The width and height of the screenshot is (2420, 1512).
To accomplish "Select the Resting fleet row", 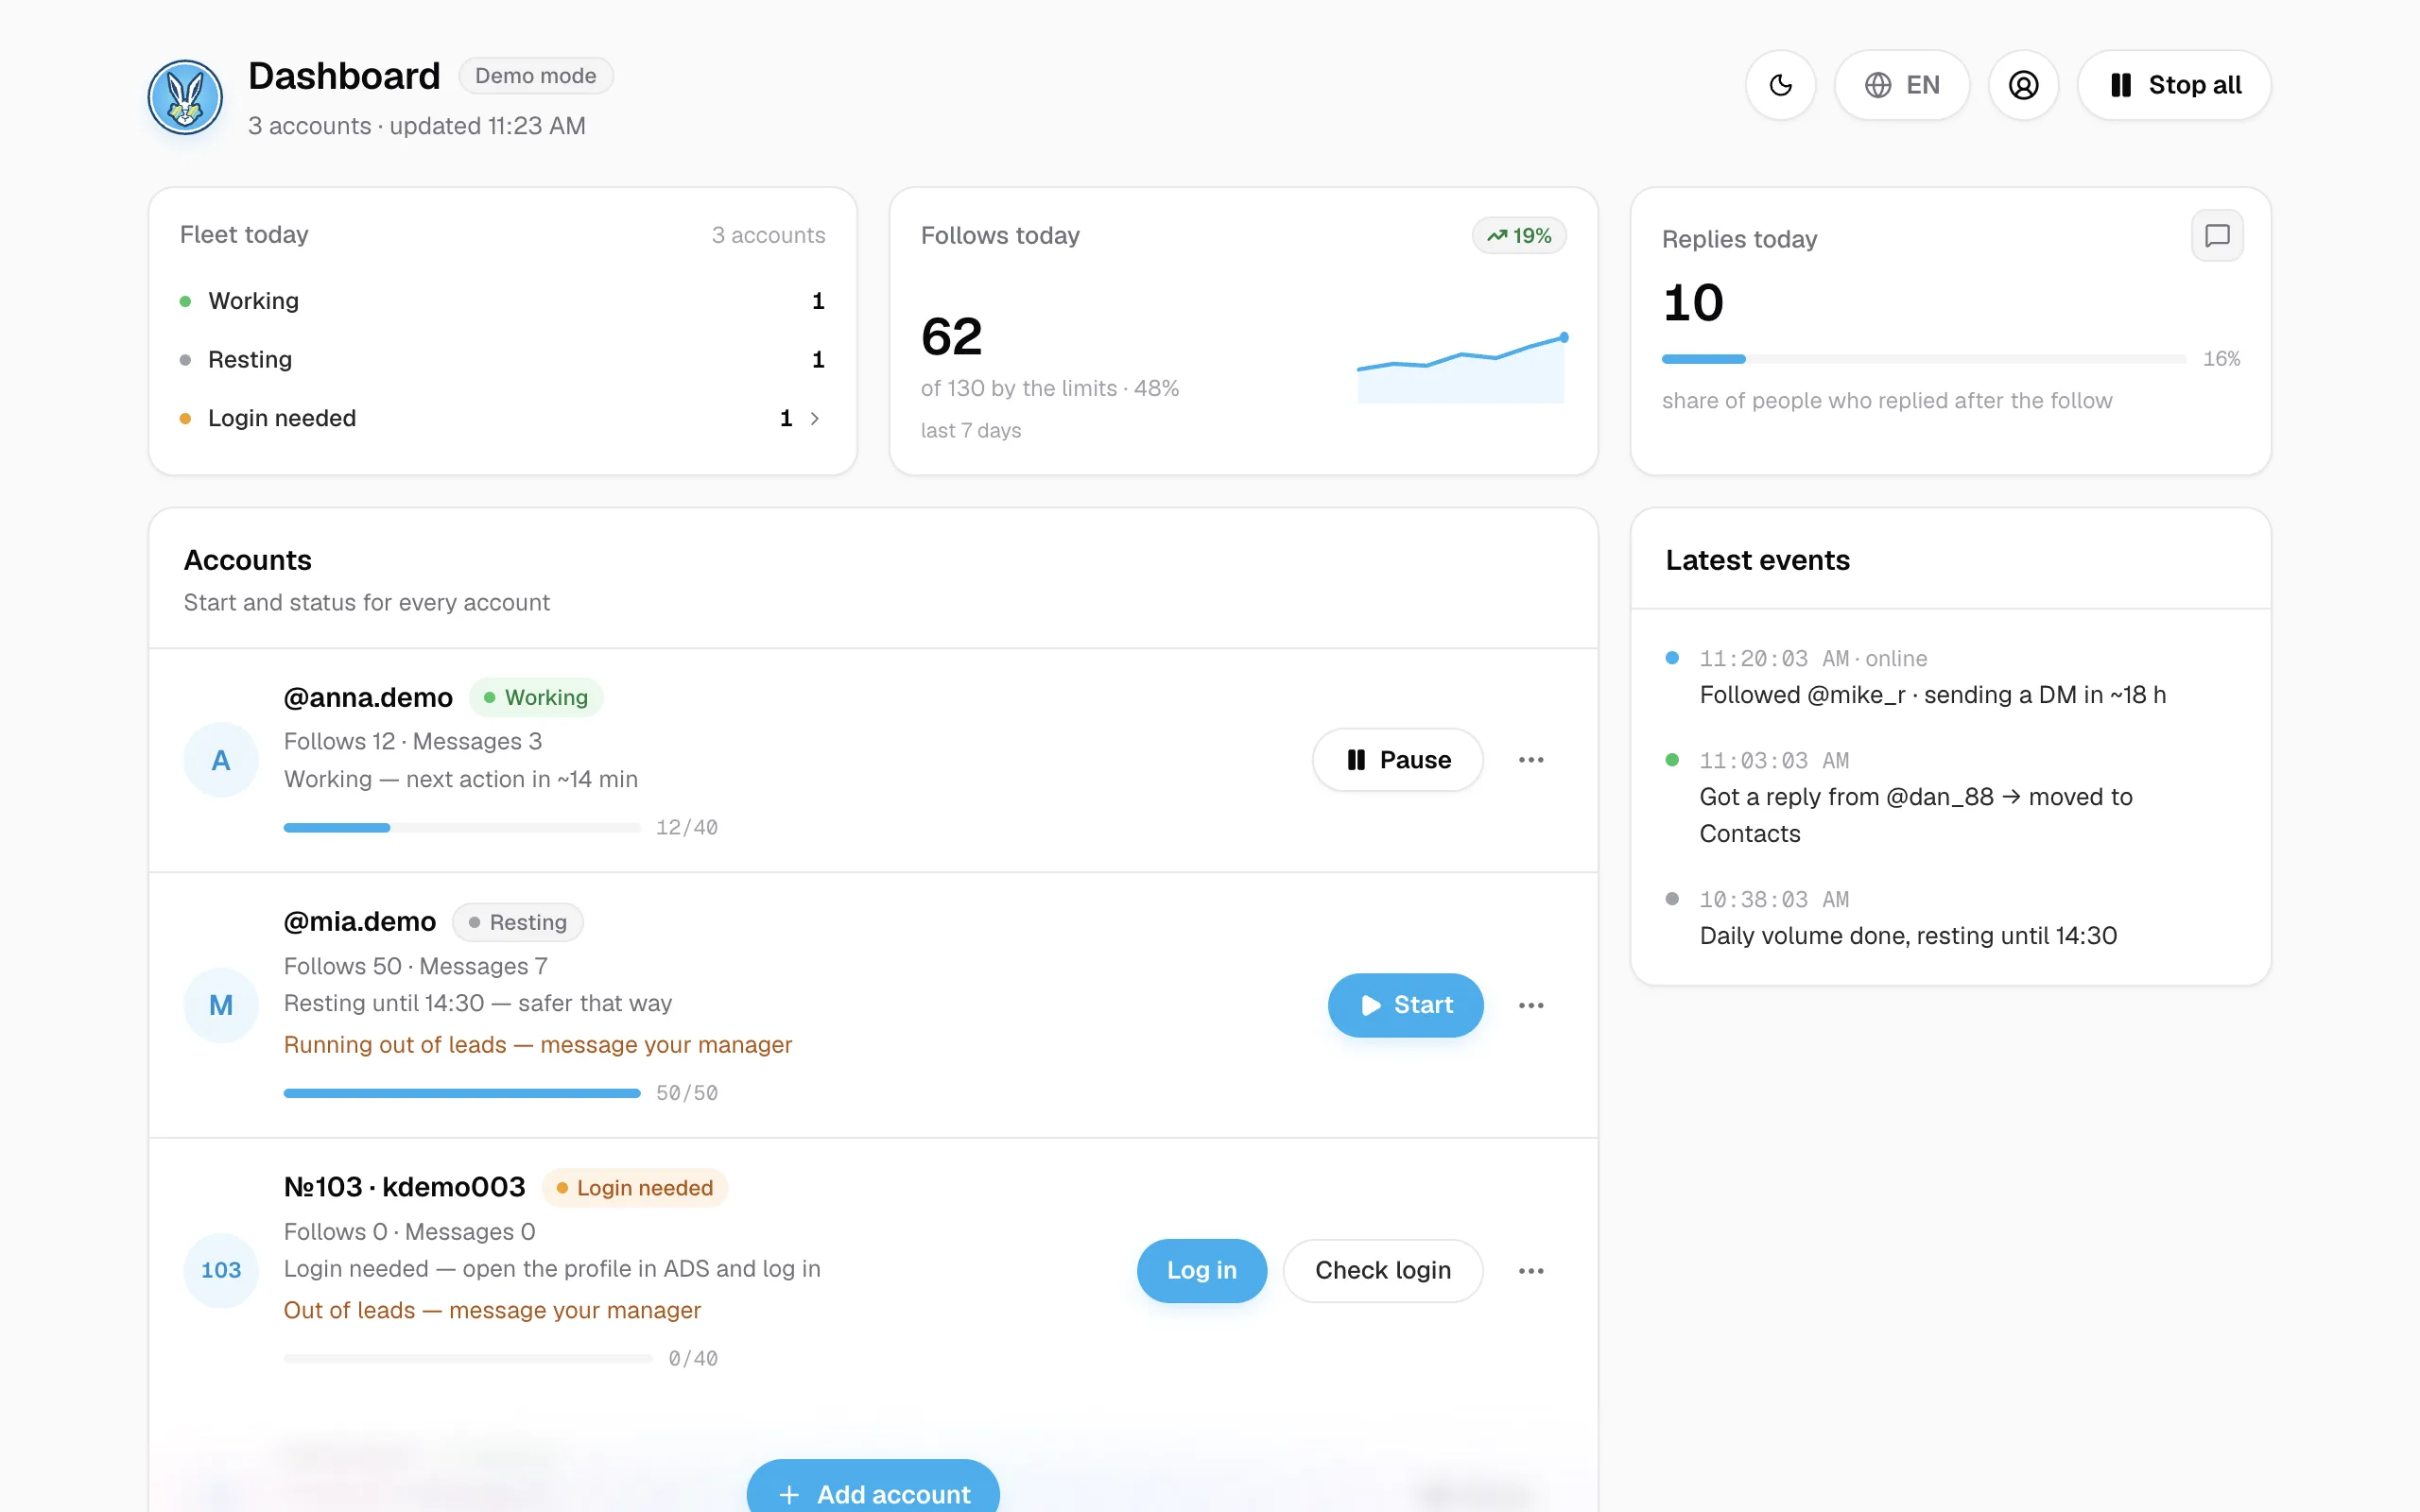I will 502,360.
